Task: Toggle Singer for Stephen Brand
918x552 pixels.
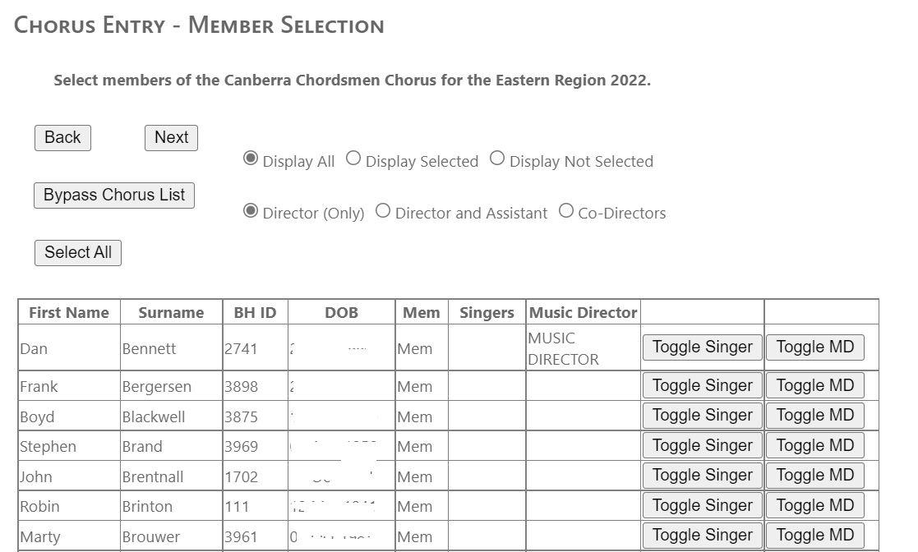Action: [702, 446]
